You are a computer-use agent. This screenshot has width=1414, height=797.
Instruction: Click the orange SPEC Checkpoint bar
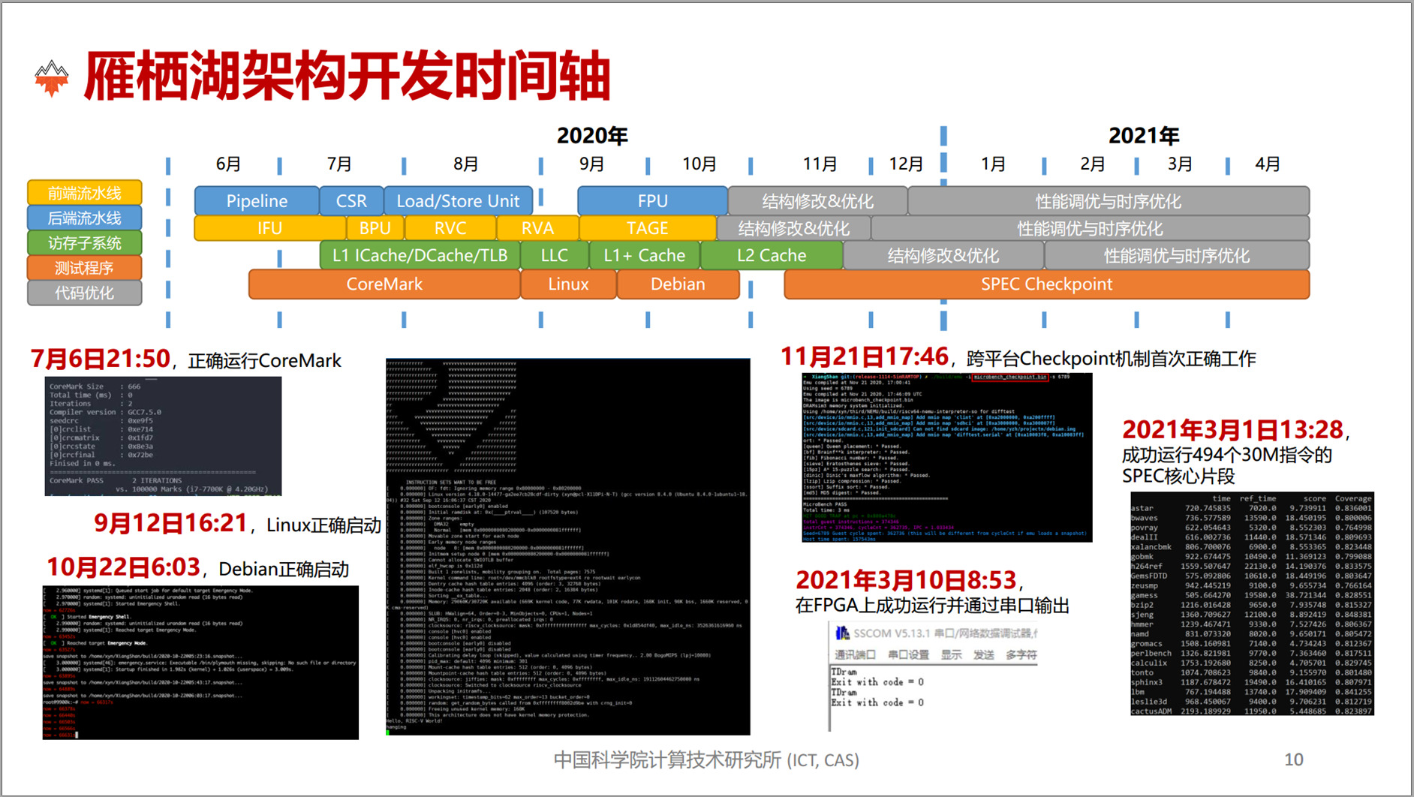[1046, 284]
